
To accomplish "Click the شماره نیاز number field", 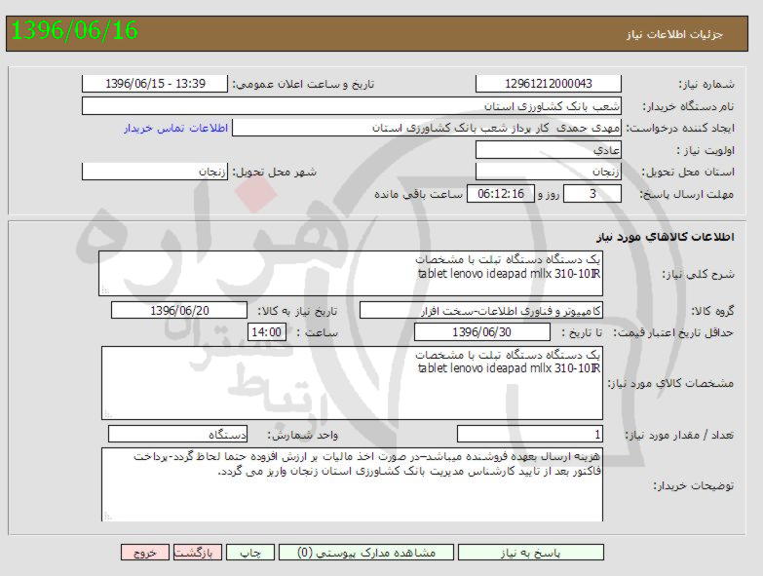I will [x=548, y=85].
